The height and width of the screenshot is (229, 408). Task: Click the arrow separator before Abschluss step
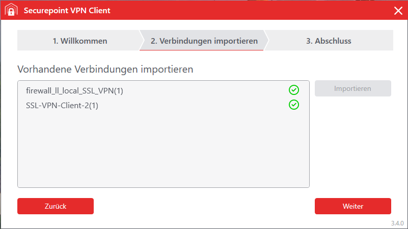click(266, 41)
